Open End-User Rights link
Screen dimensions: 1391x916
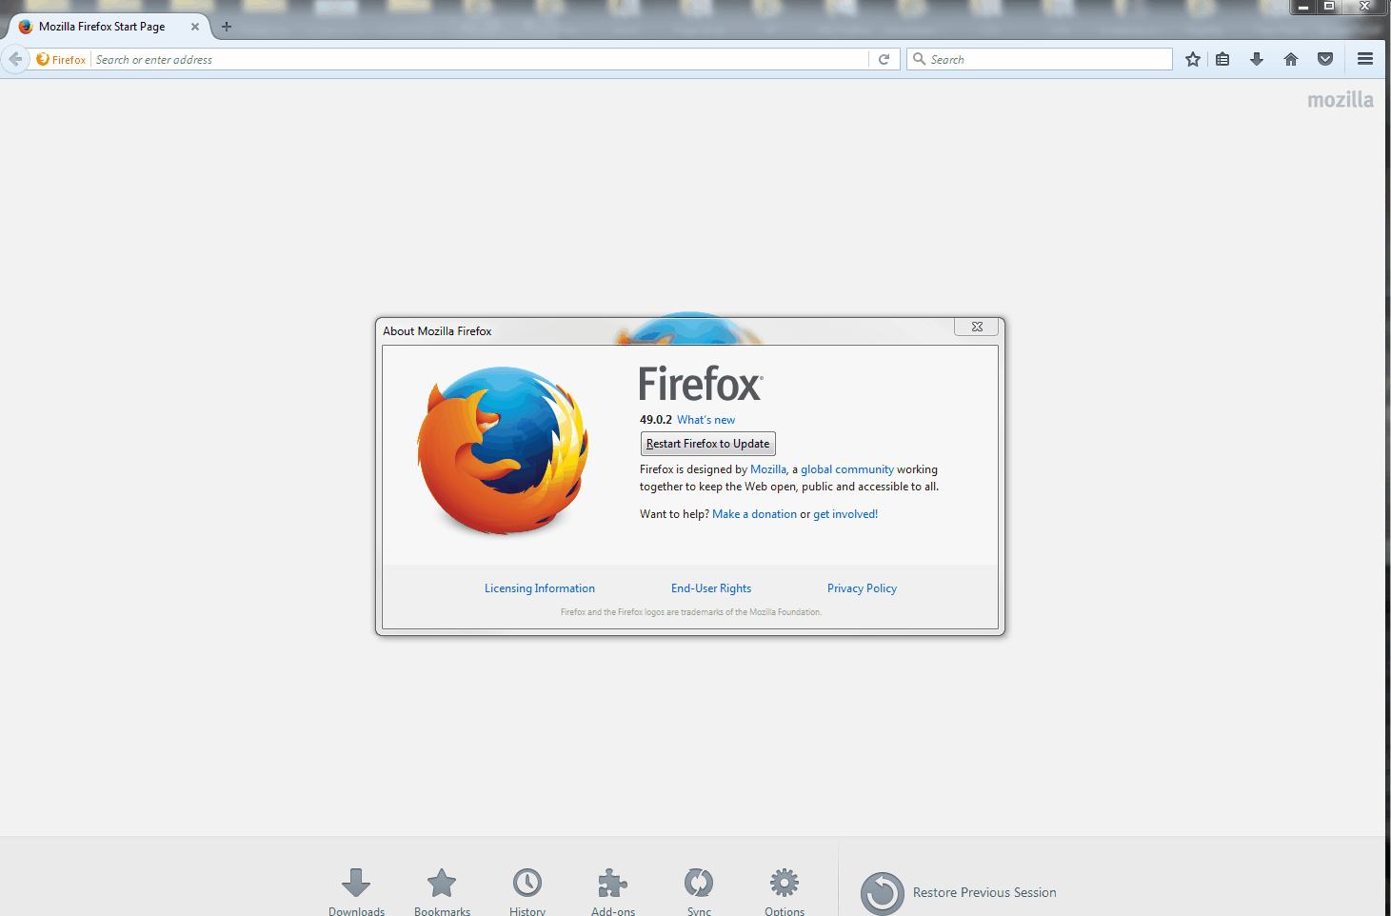coord(711,588)
